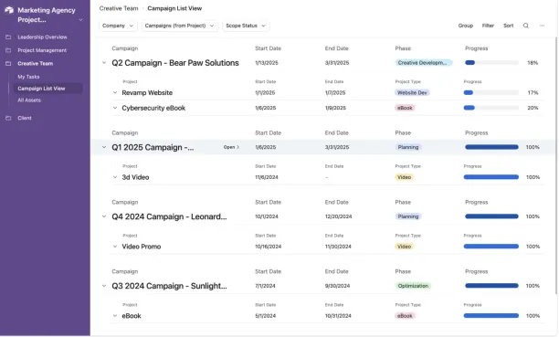The width and height of the screenshot is (559, 337).
Task: Open Campaigns (from Project) filter dropdown
Action: [x=180, y=26]
